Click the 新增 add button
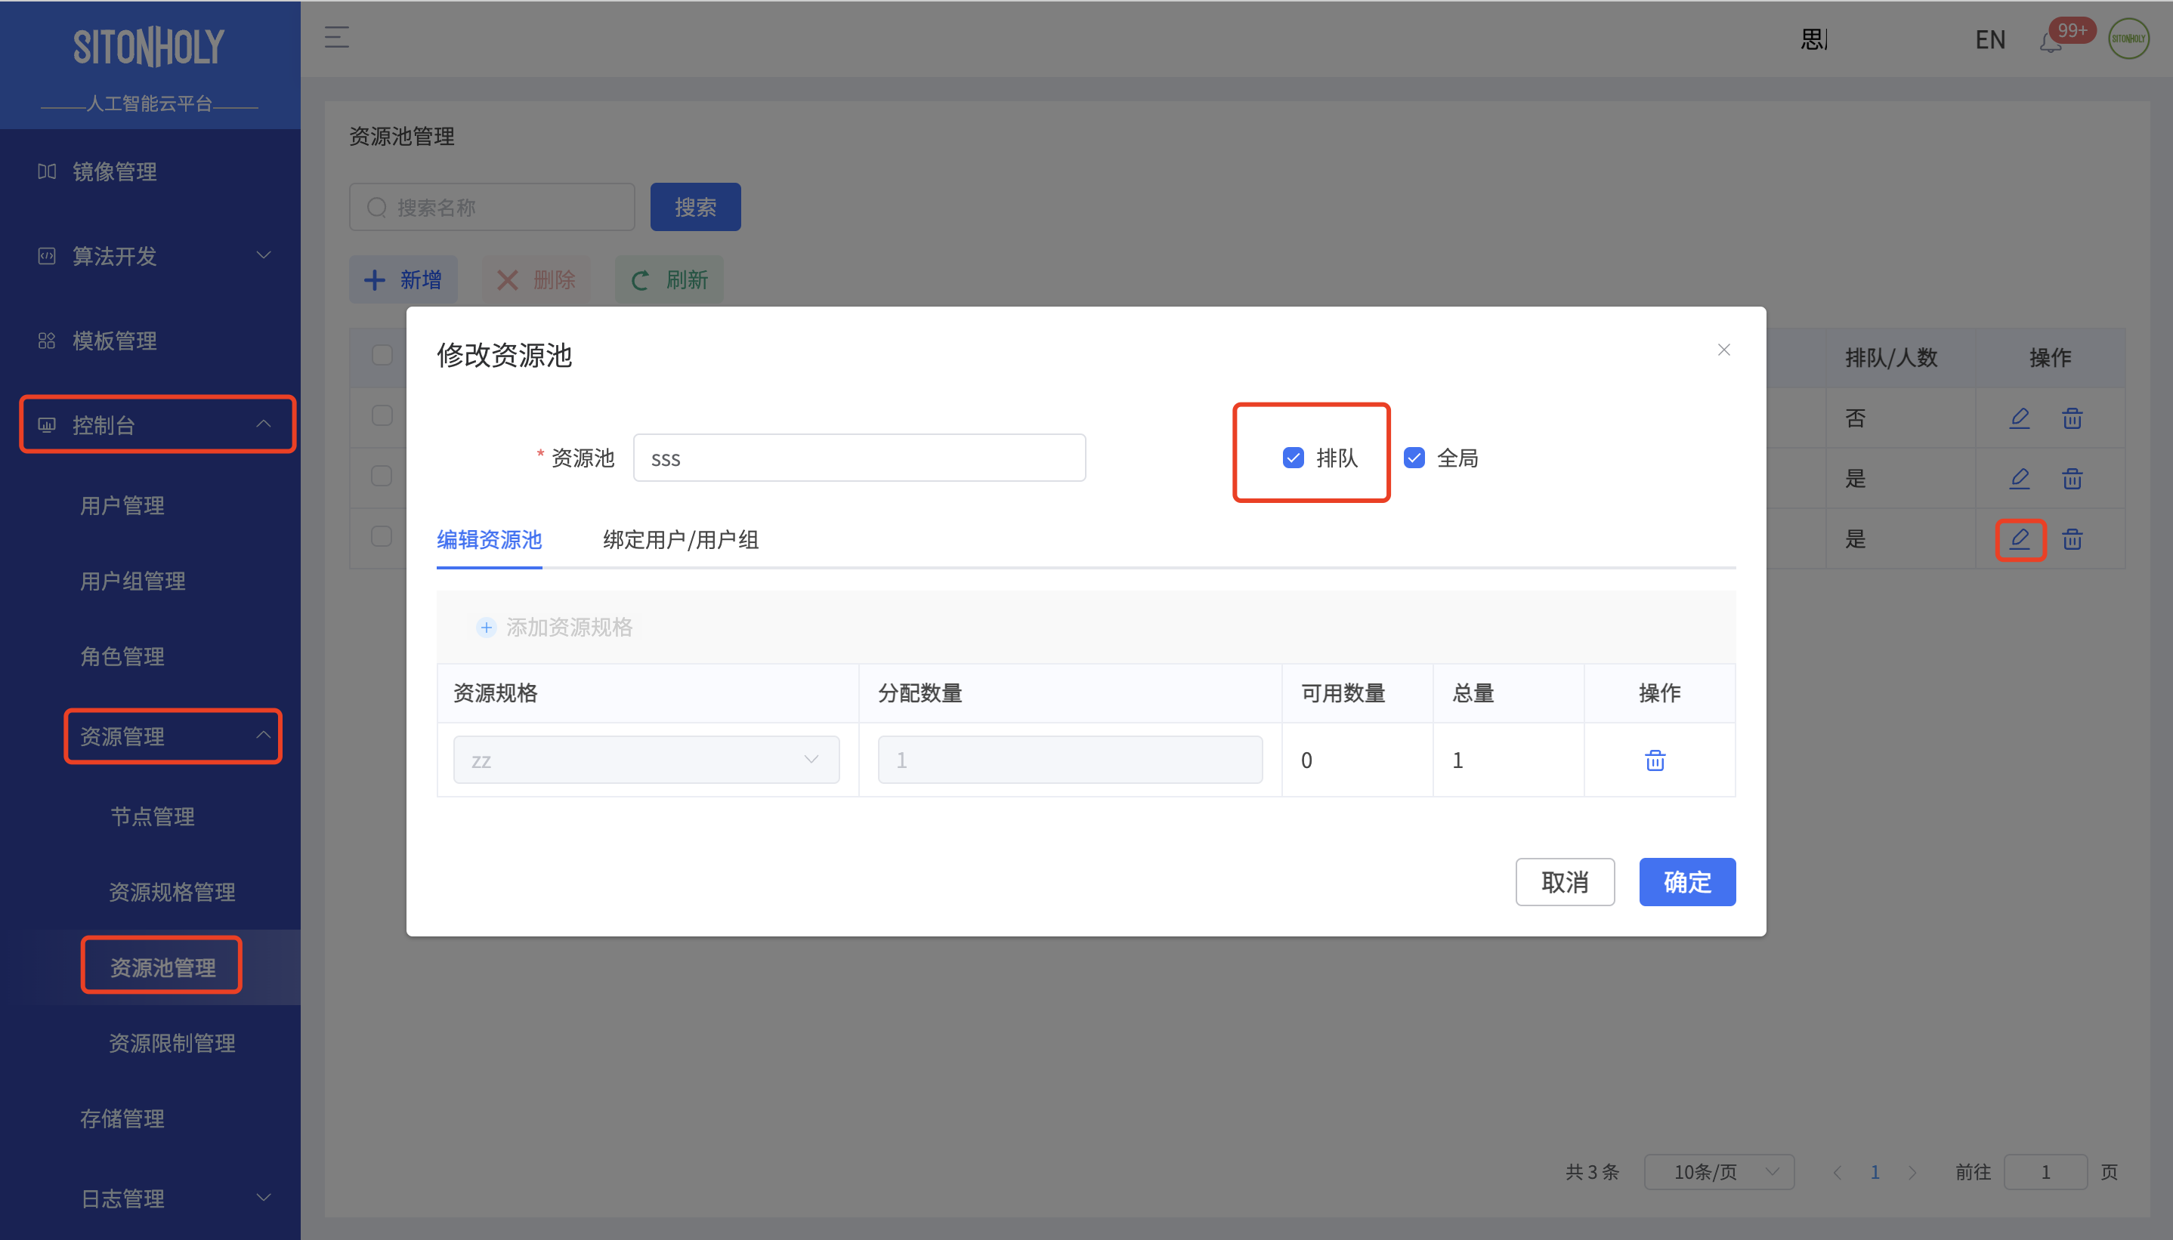The width and height of the screenshot is (2173, 1240). (403, 280)
